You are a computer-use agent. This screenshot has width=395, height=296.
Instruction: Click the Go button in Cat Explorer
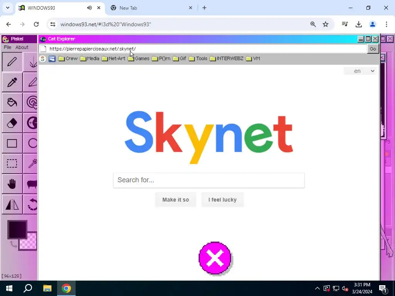click(373, 49)
